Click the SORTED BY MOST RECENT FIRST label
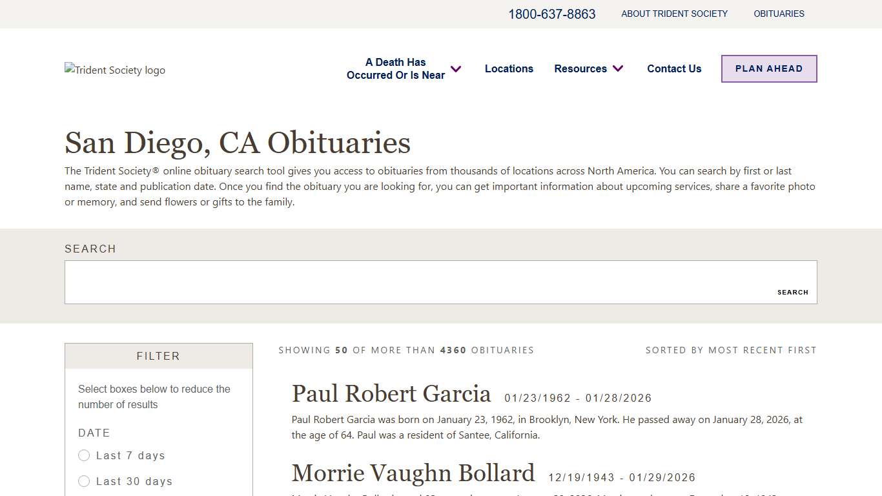This screenshot has height=496, width=882. point(731,350)
